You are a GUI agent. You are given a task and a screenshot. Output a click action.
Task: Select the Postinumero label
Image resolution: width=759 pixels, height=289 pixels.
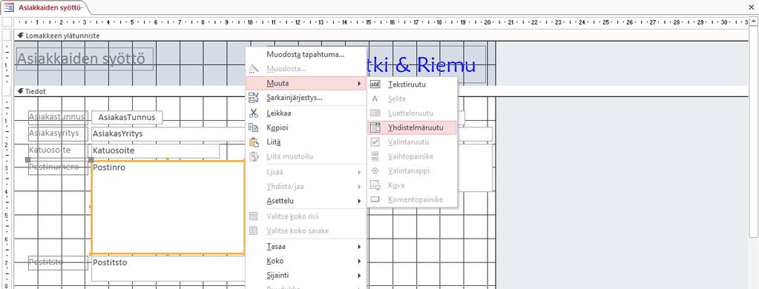click(x=58, y=167)
